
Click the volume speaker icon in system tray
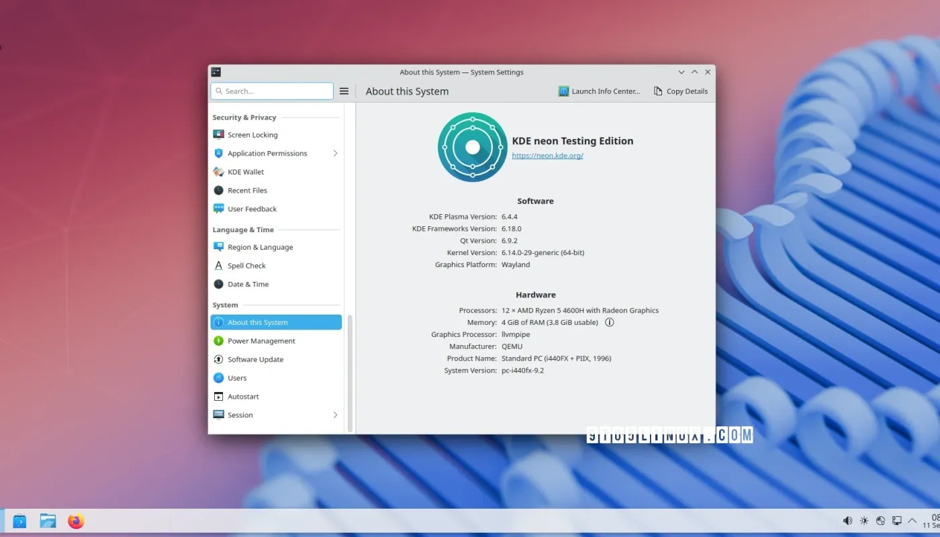coord(847,520)
